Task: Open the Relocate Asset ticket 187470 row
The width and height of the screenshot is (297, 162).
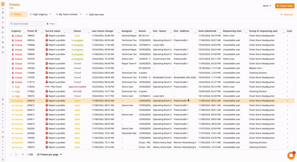Action: (152, 59)
